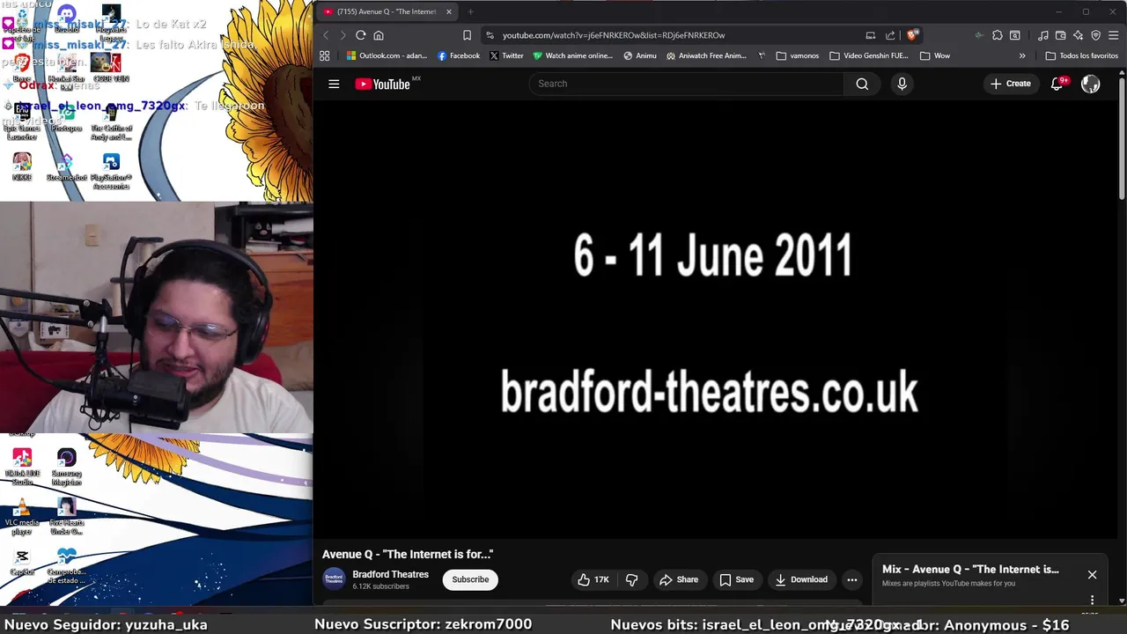
Task: Open the Streamer.bot desktop shortcut
Action: click(x=67, y=166)
